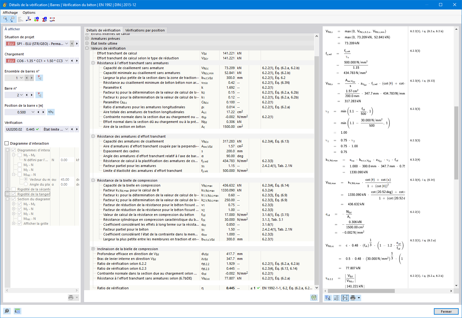The image size is (462, 318).
Task: Pick member number graphically with cursor icon
Action: click(39, 95)
